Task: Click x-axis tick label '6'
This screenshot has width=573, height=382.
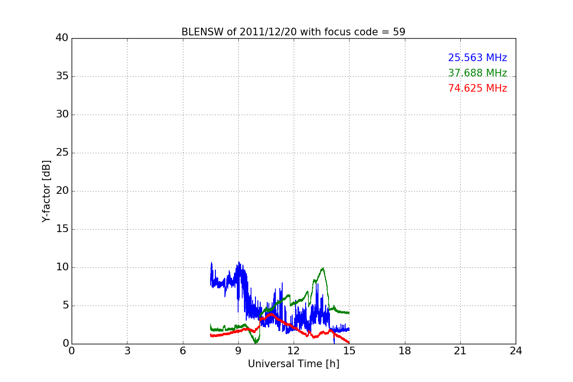Action: pos(183,351)
